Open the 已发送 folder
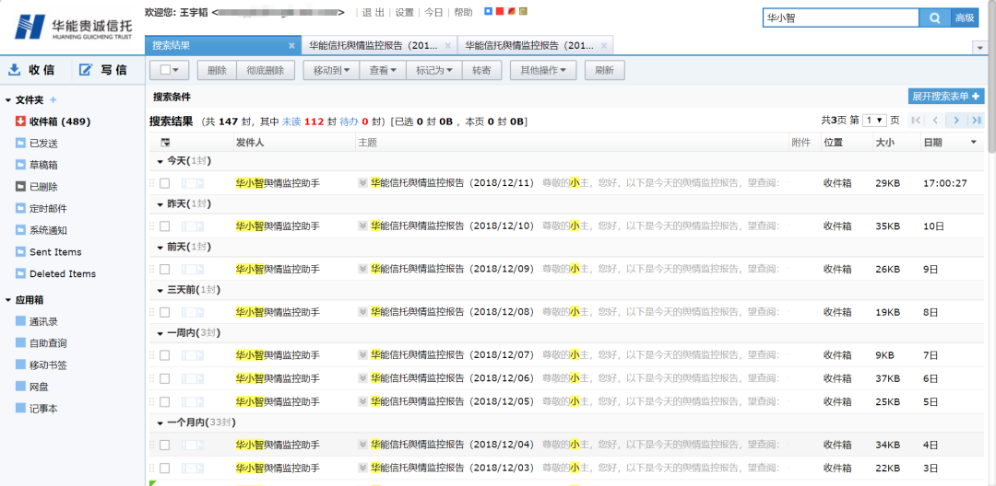The image size is (996, 486). coord(37,144)
